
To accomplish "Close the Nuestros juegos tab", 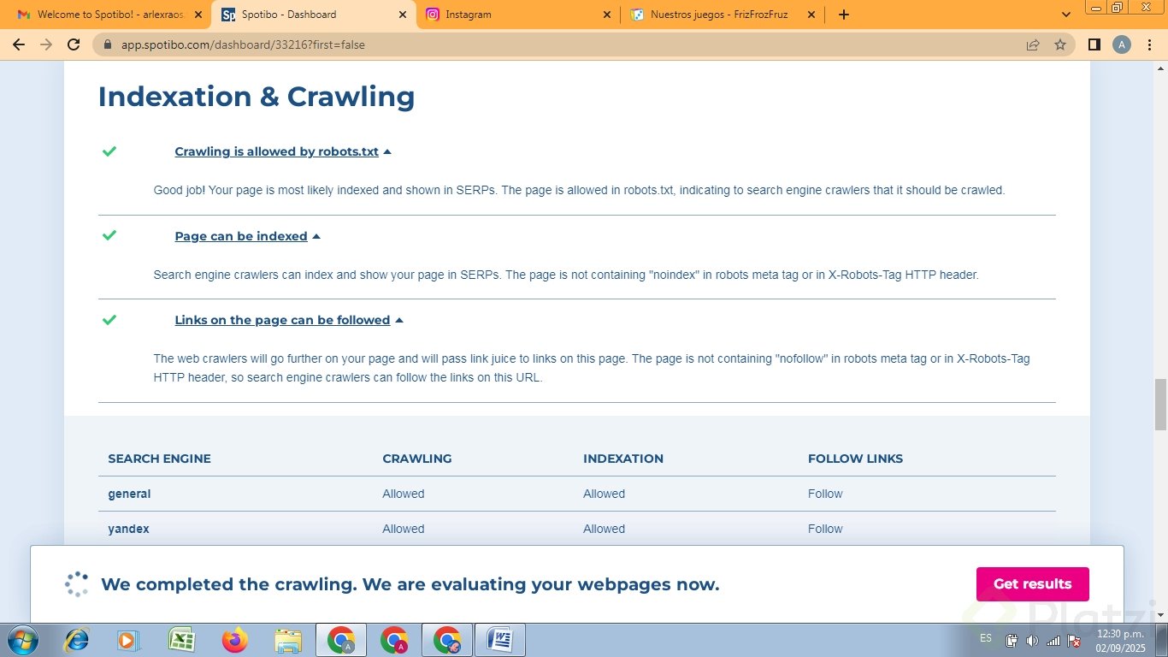I will click(x=811, y=15).
